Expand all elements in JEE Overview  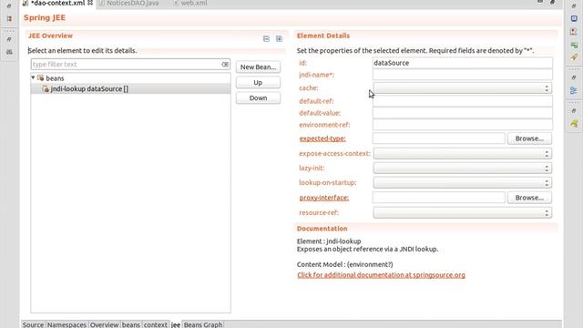coord(280,38)
